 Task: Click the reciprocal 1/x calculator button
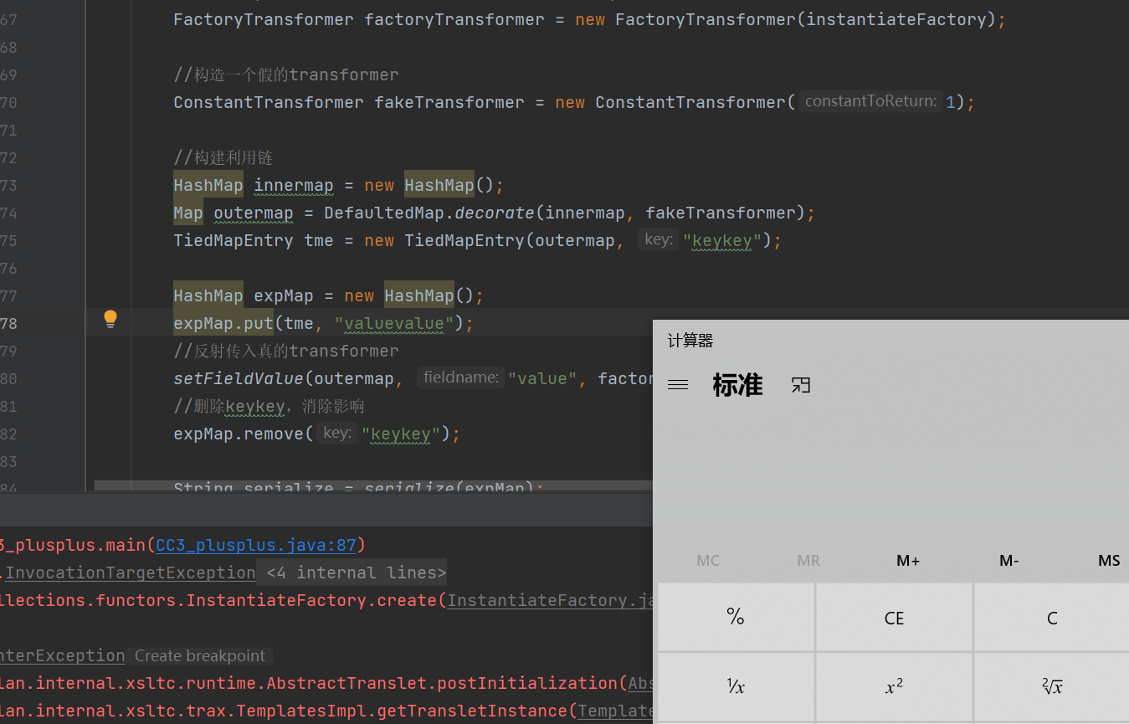click(x=736, y=687)
